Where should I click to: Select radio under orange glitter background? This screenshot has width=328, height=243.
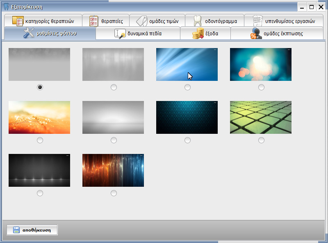coord(40,140)
